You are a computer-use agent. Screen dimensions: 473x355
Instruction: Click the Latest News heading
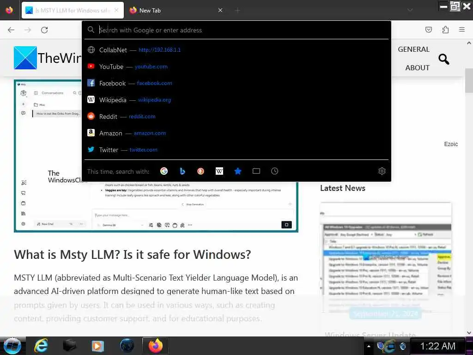click(x=343, y=188)
